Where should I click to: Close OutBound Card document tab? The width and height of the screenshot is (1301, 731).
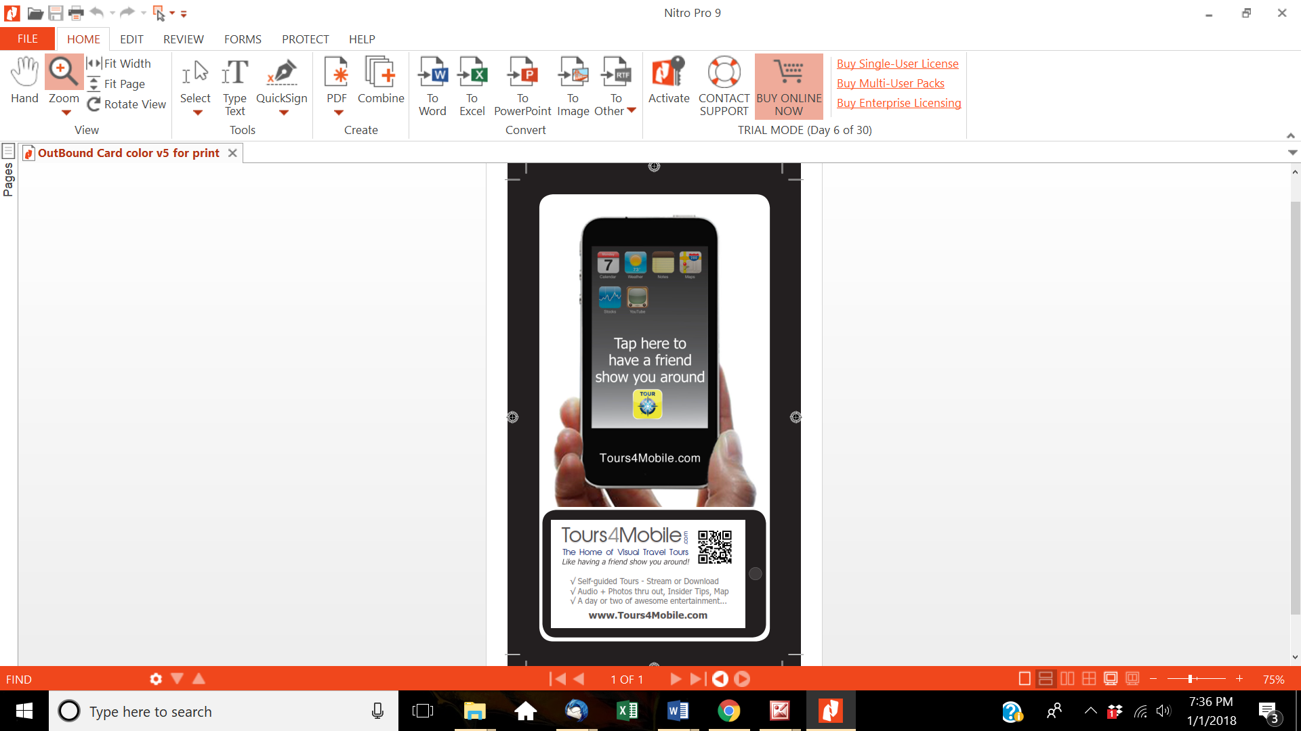pos(232,153)
